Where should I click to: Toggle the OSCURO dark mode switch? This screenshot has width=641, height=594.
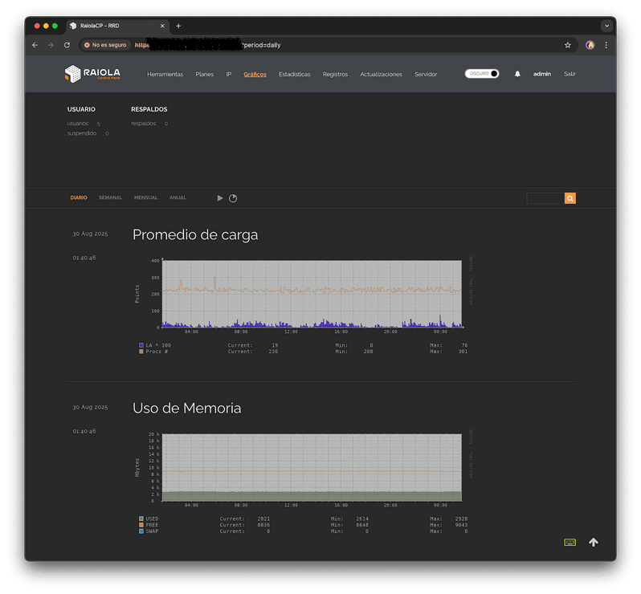point(482,74)
